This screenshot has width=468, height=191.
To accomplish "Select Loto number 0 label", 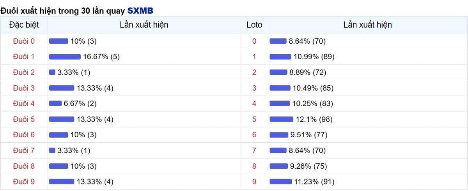I will pos(254,41).
